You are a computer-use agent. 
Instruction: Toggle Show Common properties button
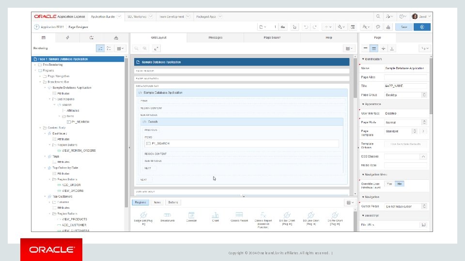coord(365,48)
